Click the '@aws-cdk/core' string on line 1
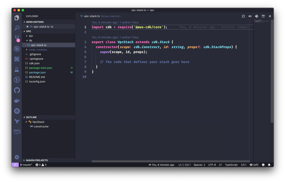 pos(148,27)
